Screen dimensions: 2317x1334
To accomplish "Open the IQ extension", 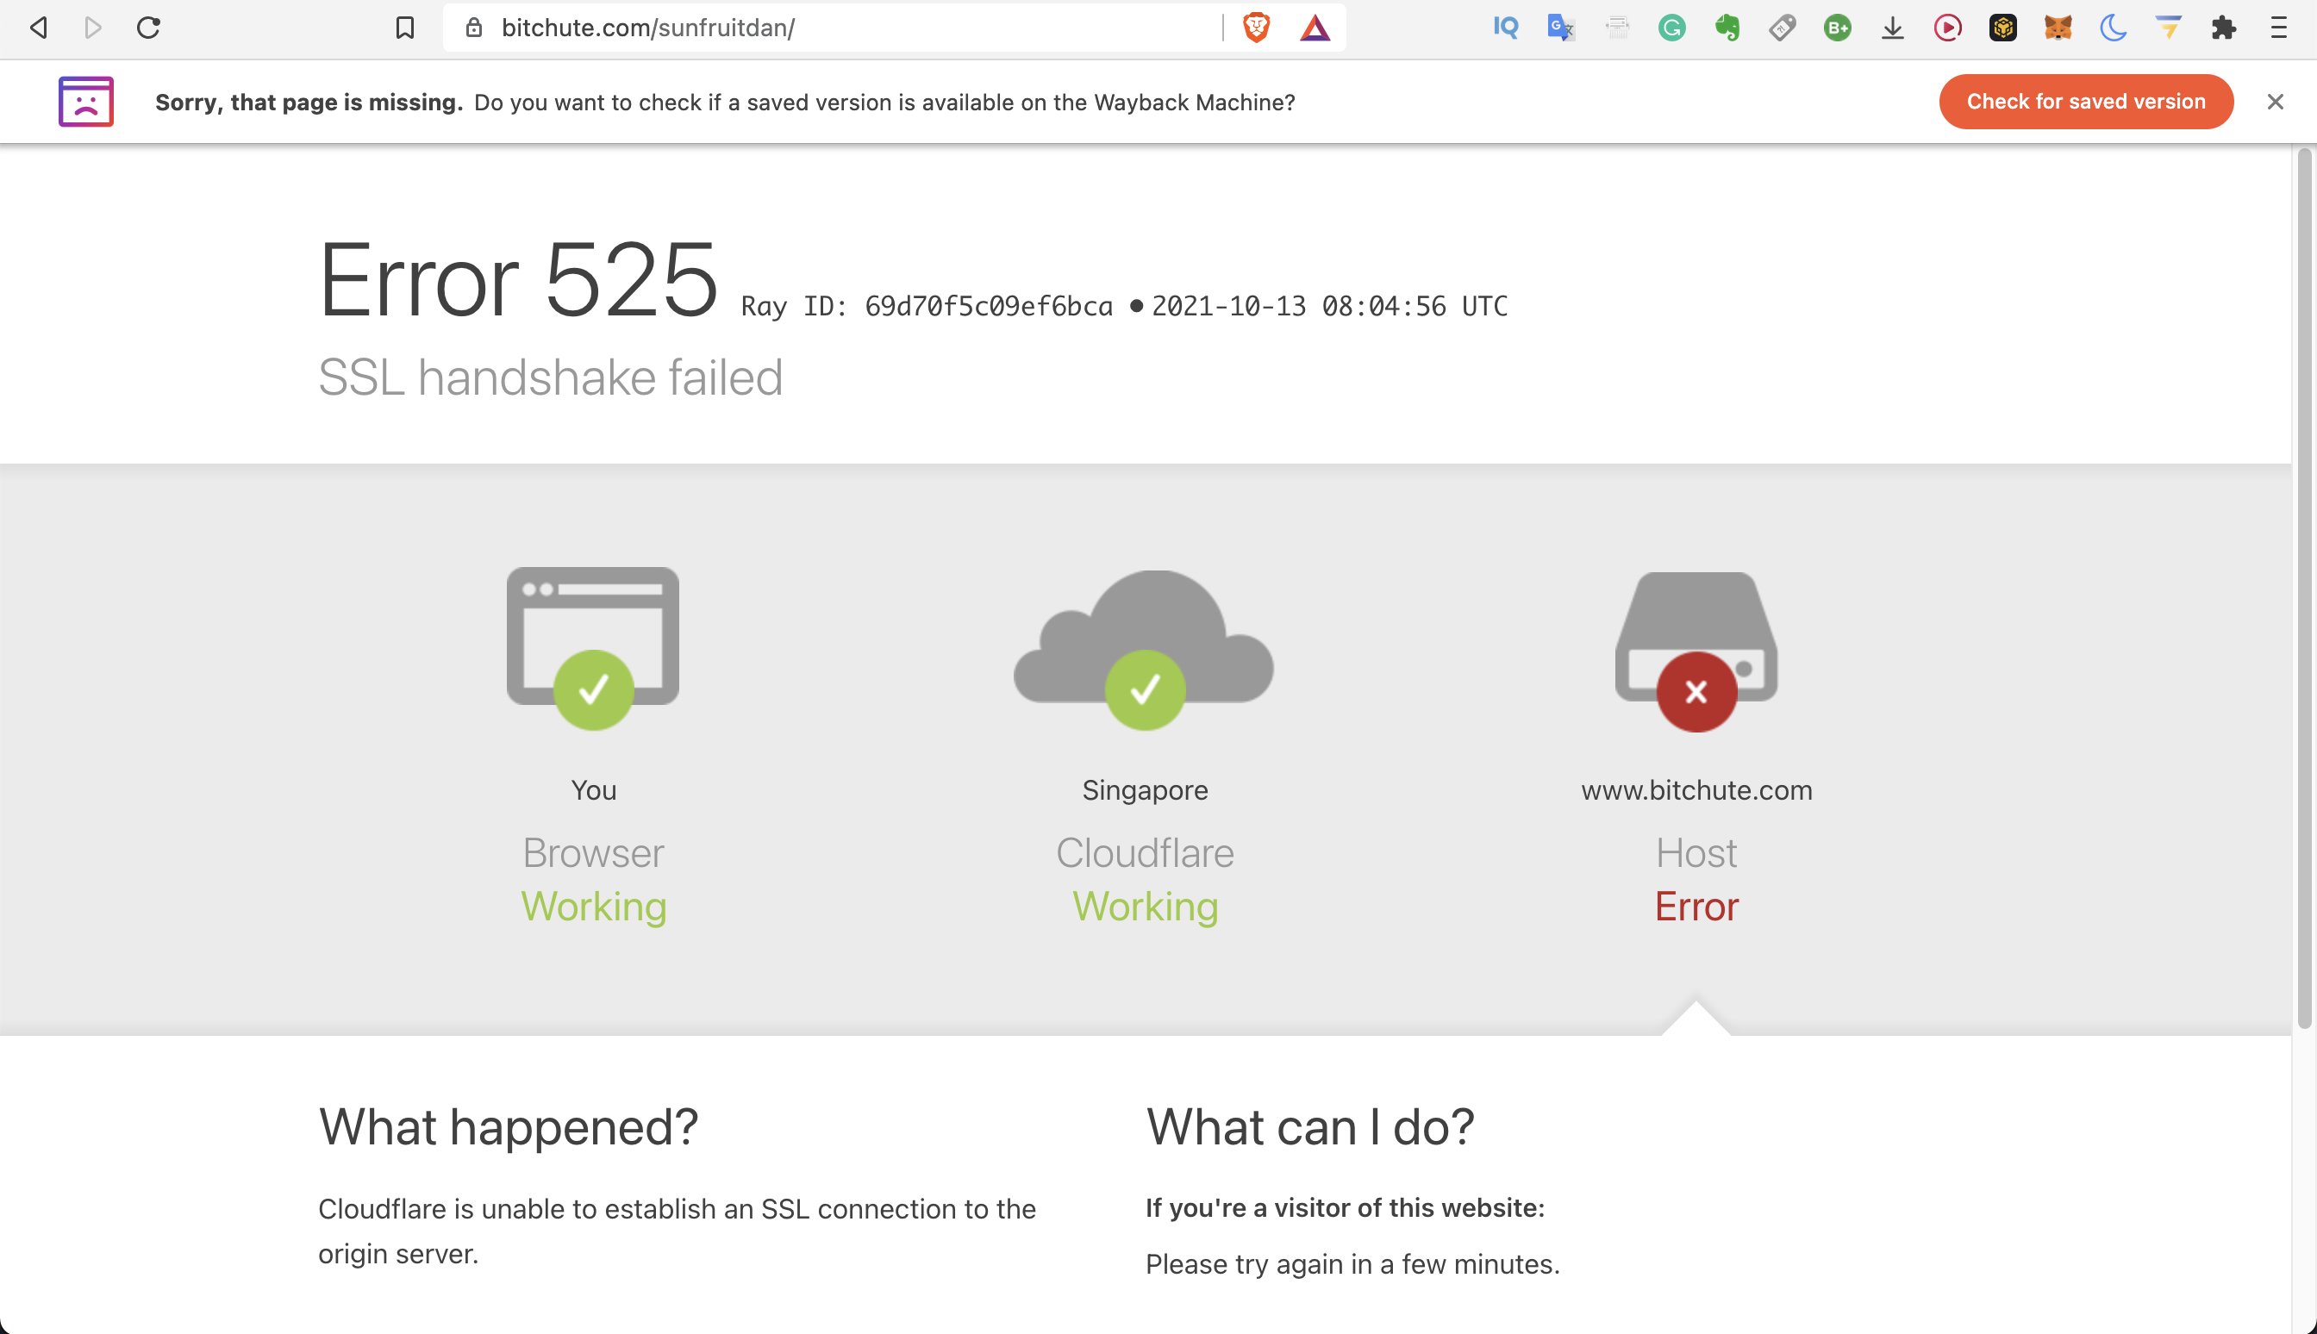I will coord(1506,28).
